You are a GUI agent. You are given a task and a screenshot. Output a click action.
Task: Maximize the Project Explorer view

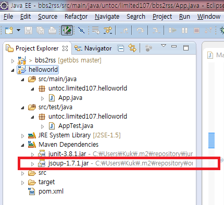(186, 48)
